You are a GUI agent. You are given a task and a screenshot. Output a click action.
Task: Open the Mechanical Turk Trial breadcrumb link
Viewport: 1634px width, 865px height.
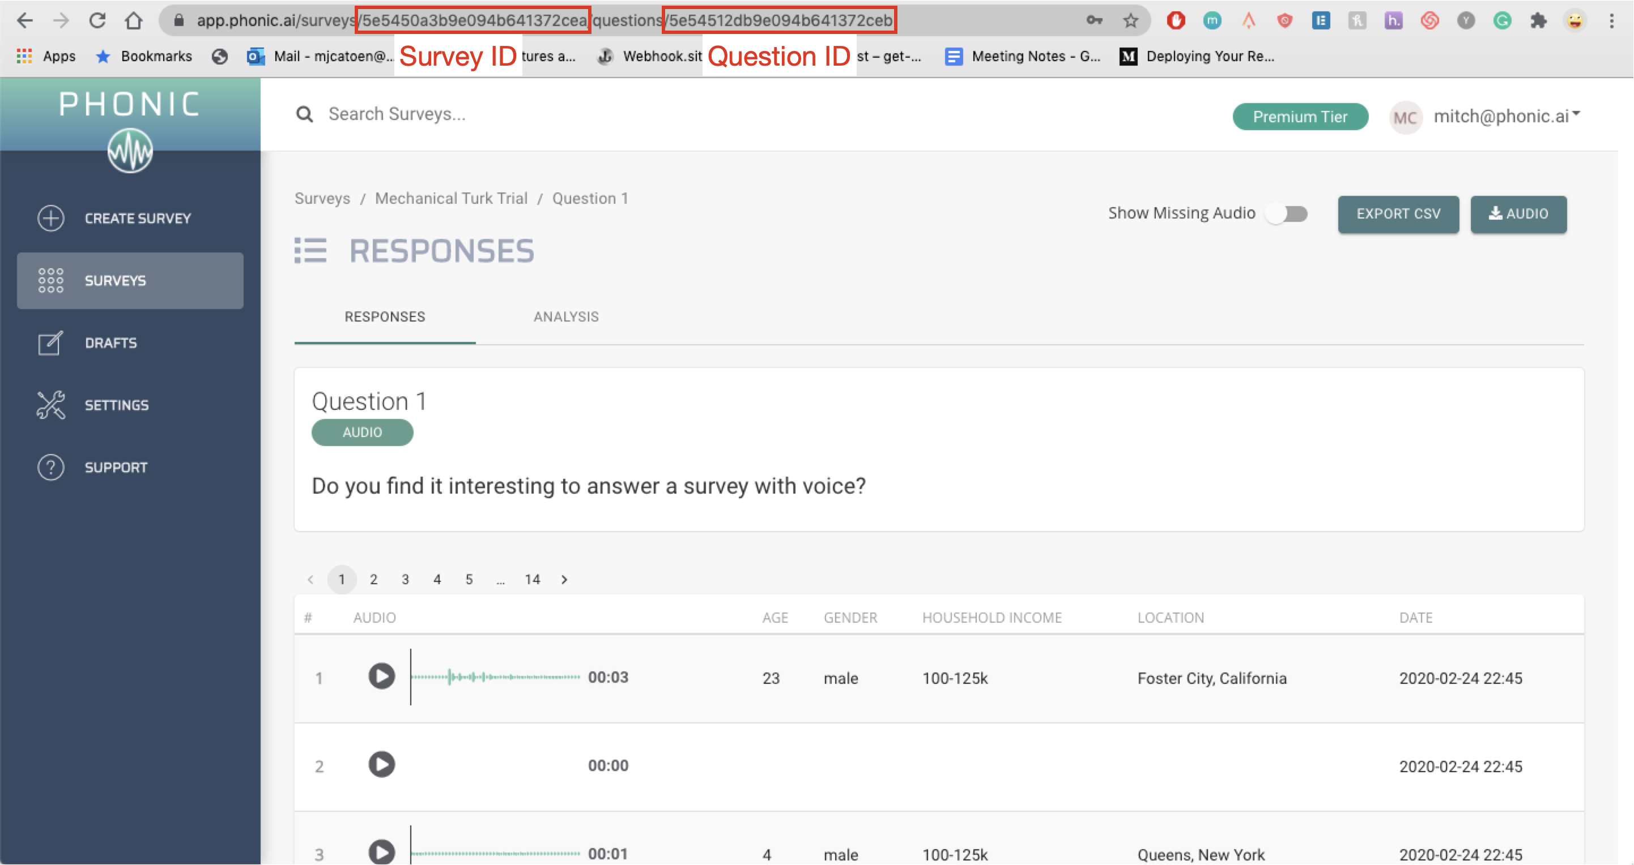(451, 198)
